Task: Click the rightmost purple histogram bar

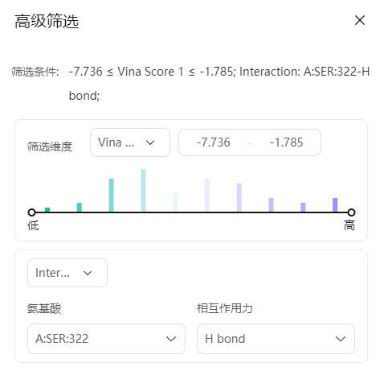Action: tap(335, 204)
